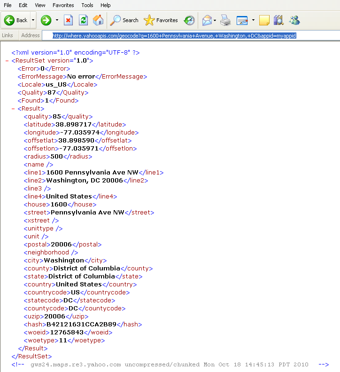
Task: Open the Help menu
Action: [106, 5]
